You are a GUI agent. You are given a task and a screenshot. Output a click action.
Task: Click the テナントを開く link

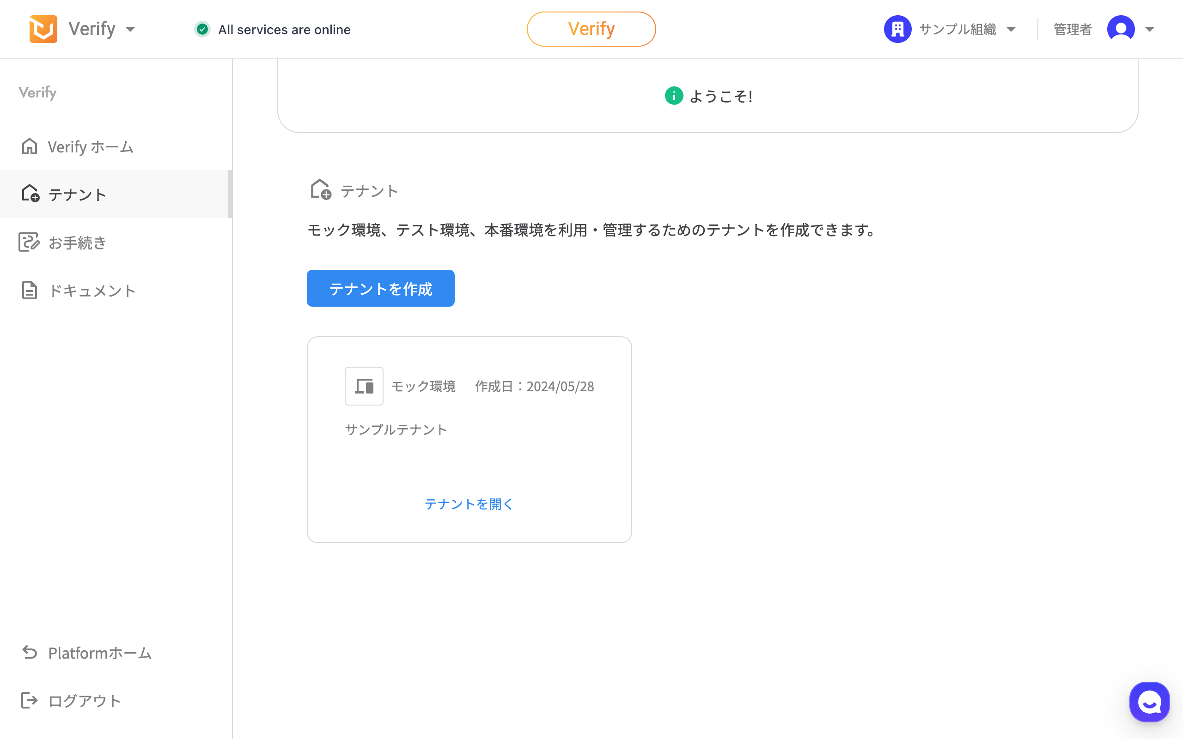pyautogui.click(x=468, y=504)
